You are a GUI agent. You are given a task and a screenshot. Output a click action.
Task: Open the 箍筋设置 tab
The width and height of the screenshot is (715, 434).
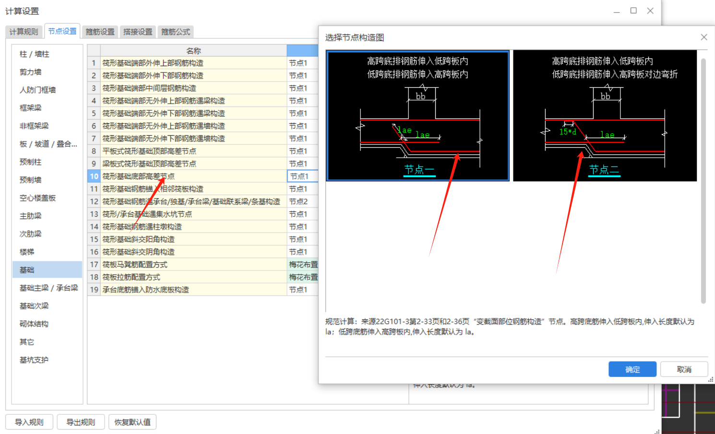[100, 32]
